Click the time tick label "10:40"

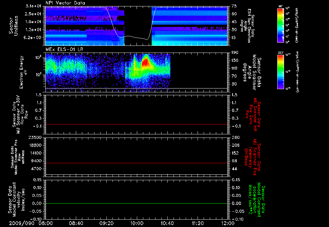pyautogui.click(x=167, y=223)
